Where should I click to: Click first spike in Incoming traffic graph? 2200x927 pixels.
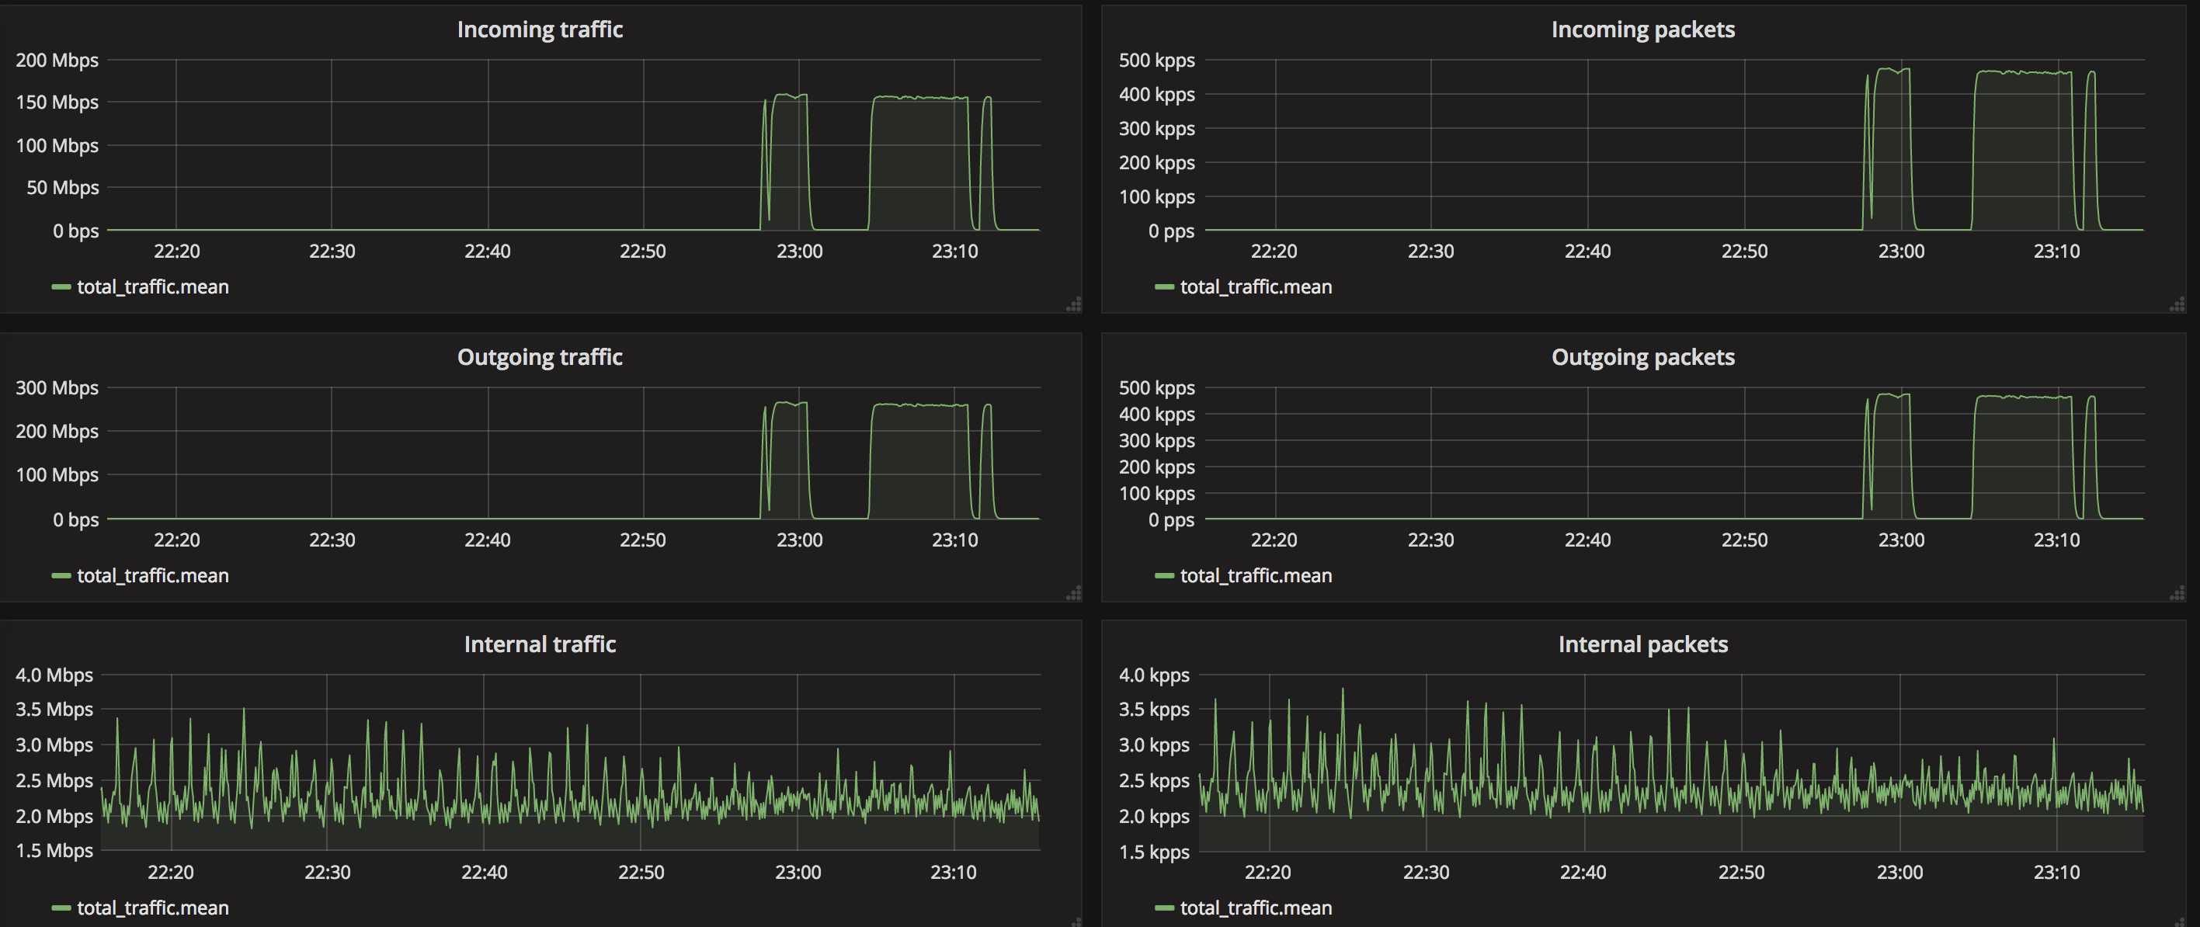click(x=765, y=102)
